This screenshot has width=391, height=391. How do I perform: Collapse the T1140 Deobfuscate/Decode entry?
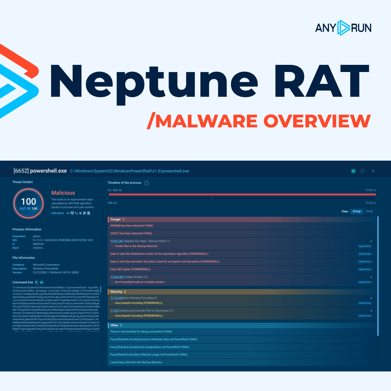click(371, 311)
